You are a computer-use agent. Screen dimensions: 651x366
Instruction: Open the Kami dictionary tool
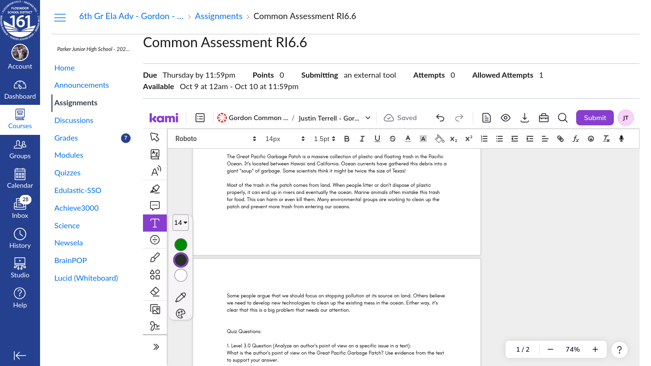[155, 154]
